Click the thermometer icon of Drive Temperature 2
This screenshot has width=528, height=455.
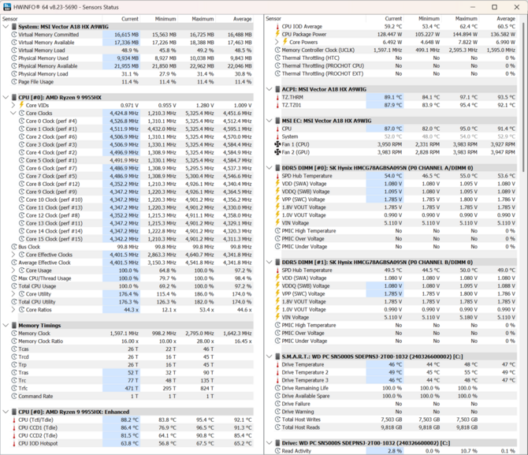tap(277, 372)
